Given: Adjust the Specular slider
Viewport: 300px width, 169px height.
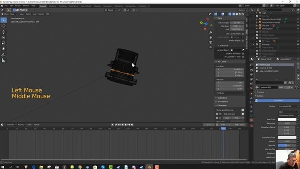Looking at the screenshot, I should [287, 146].
